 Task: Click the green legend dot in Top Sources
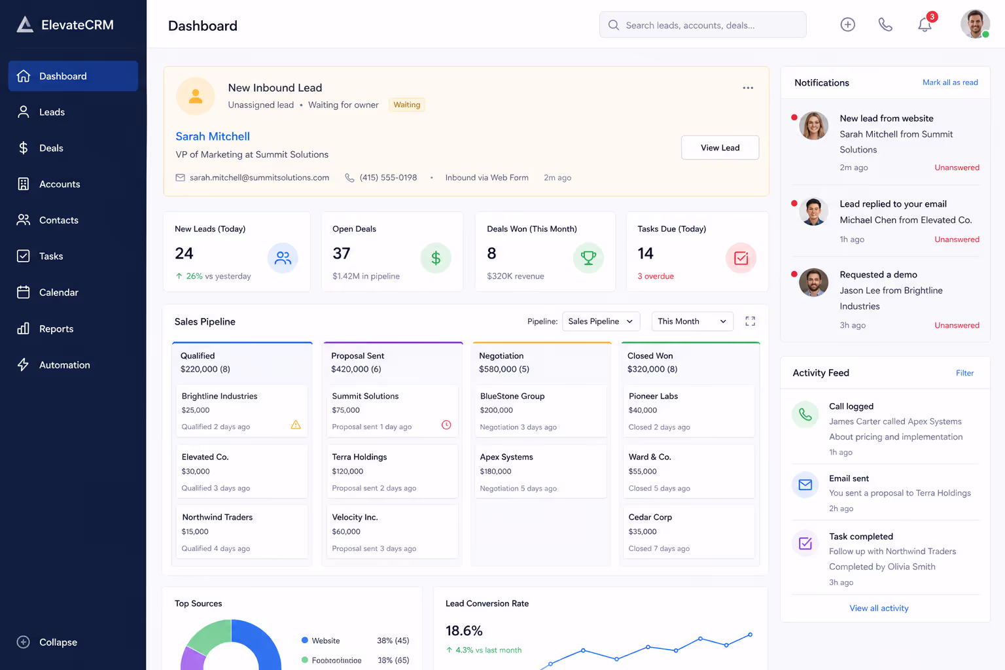tap(305, 660)
